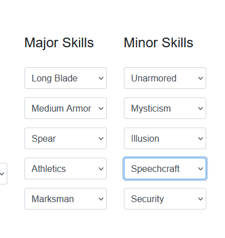Click the chevron arrow beside Security
This screenshot has height=238, width=225.
[201, 199]
